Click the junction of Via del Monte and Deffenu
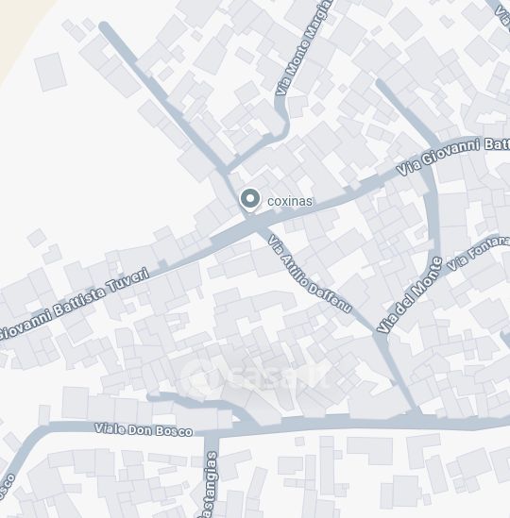Screen dimensions: 510x518 tap(379, 335)
